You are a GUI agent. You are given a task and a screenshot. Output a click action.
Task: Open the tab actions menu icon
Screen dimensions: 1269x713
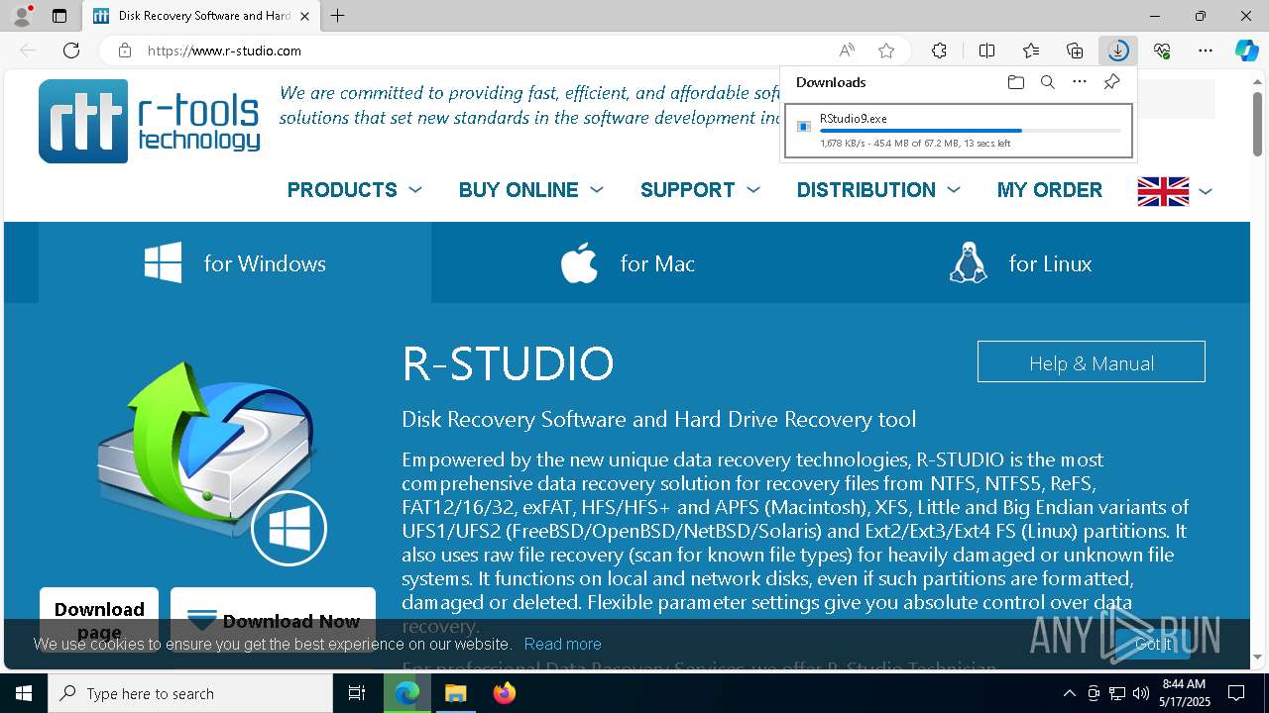coord(59,16)
